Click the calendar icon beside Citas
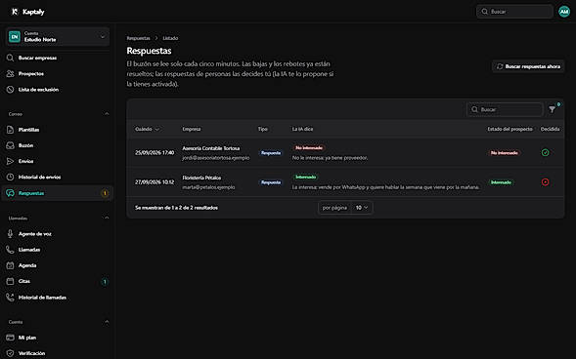This screenshot has height=359, width=576. 11,281
